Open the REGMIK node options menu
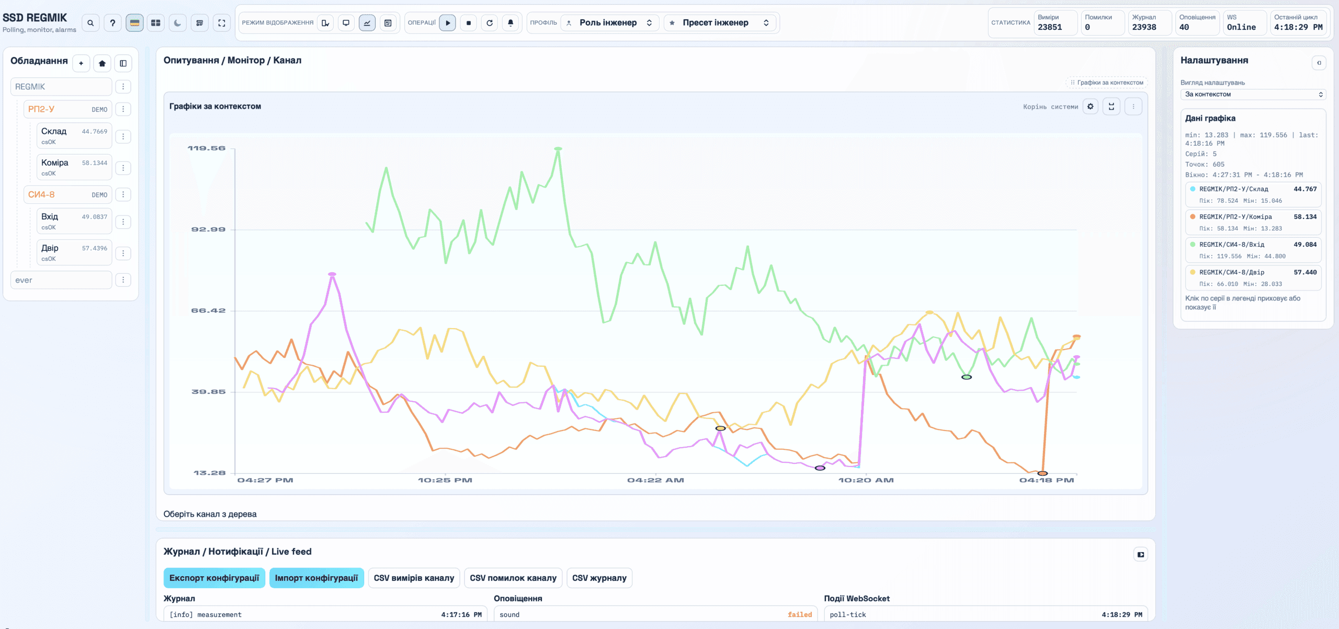Image resolution: width=1339 pixels, height=629 pixels. pyautogui.click(x=123, y=87)
